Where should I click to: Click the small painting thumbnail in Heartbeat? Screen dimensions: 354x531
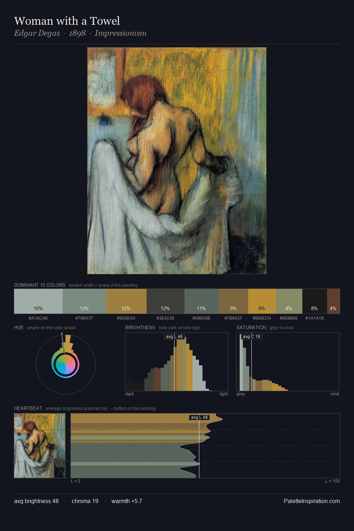point(40,446)
